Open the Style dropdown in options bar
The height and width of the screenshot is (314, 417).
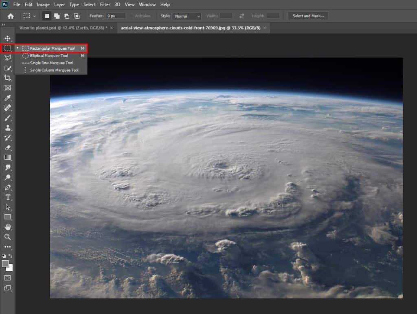[x=187, y=15]
